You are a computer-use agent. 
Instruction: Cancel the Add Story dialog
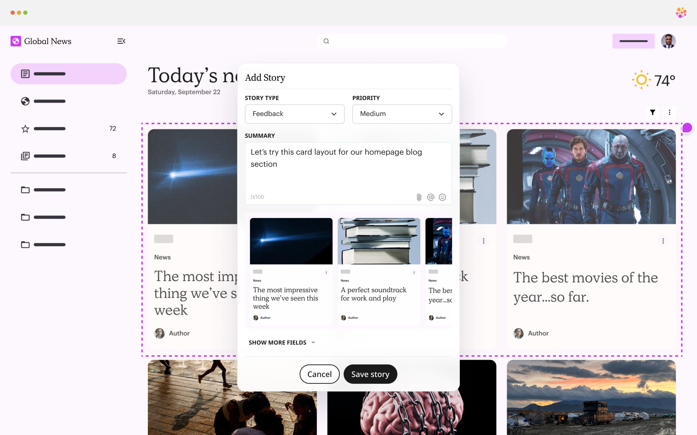319,374
